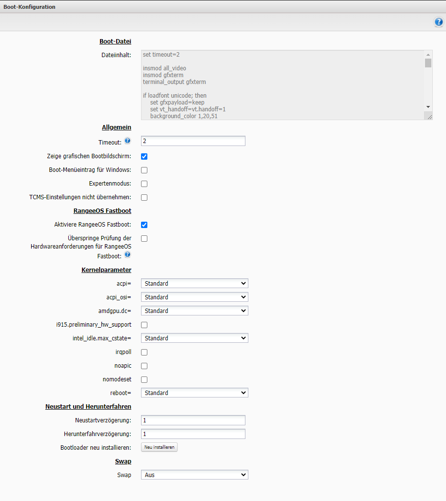Image resolution: width=446 pixels, height=501 pixels.
Task: Click help icon beside RangeeOS Fastboot hardware check
Action: 127,254
